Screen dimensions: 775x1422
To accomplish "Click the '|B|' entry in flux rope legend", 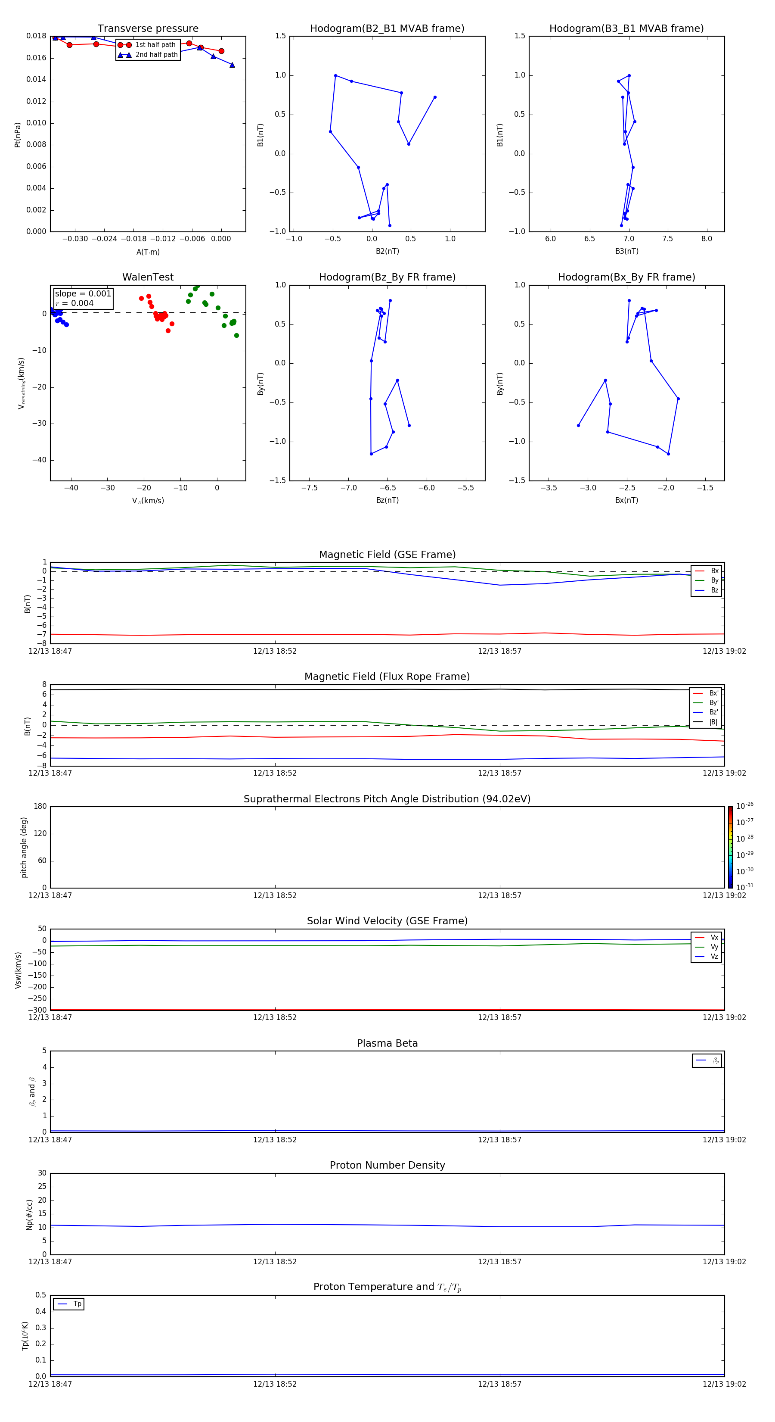I will coord(706,722).
